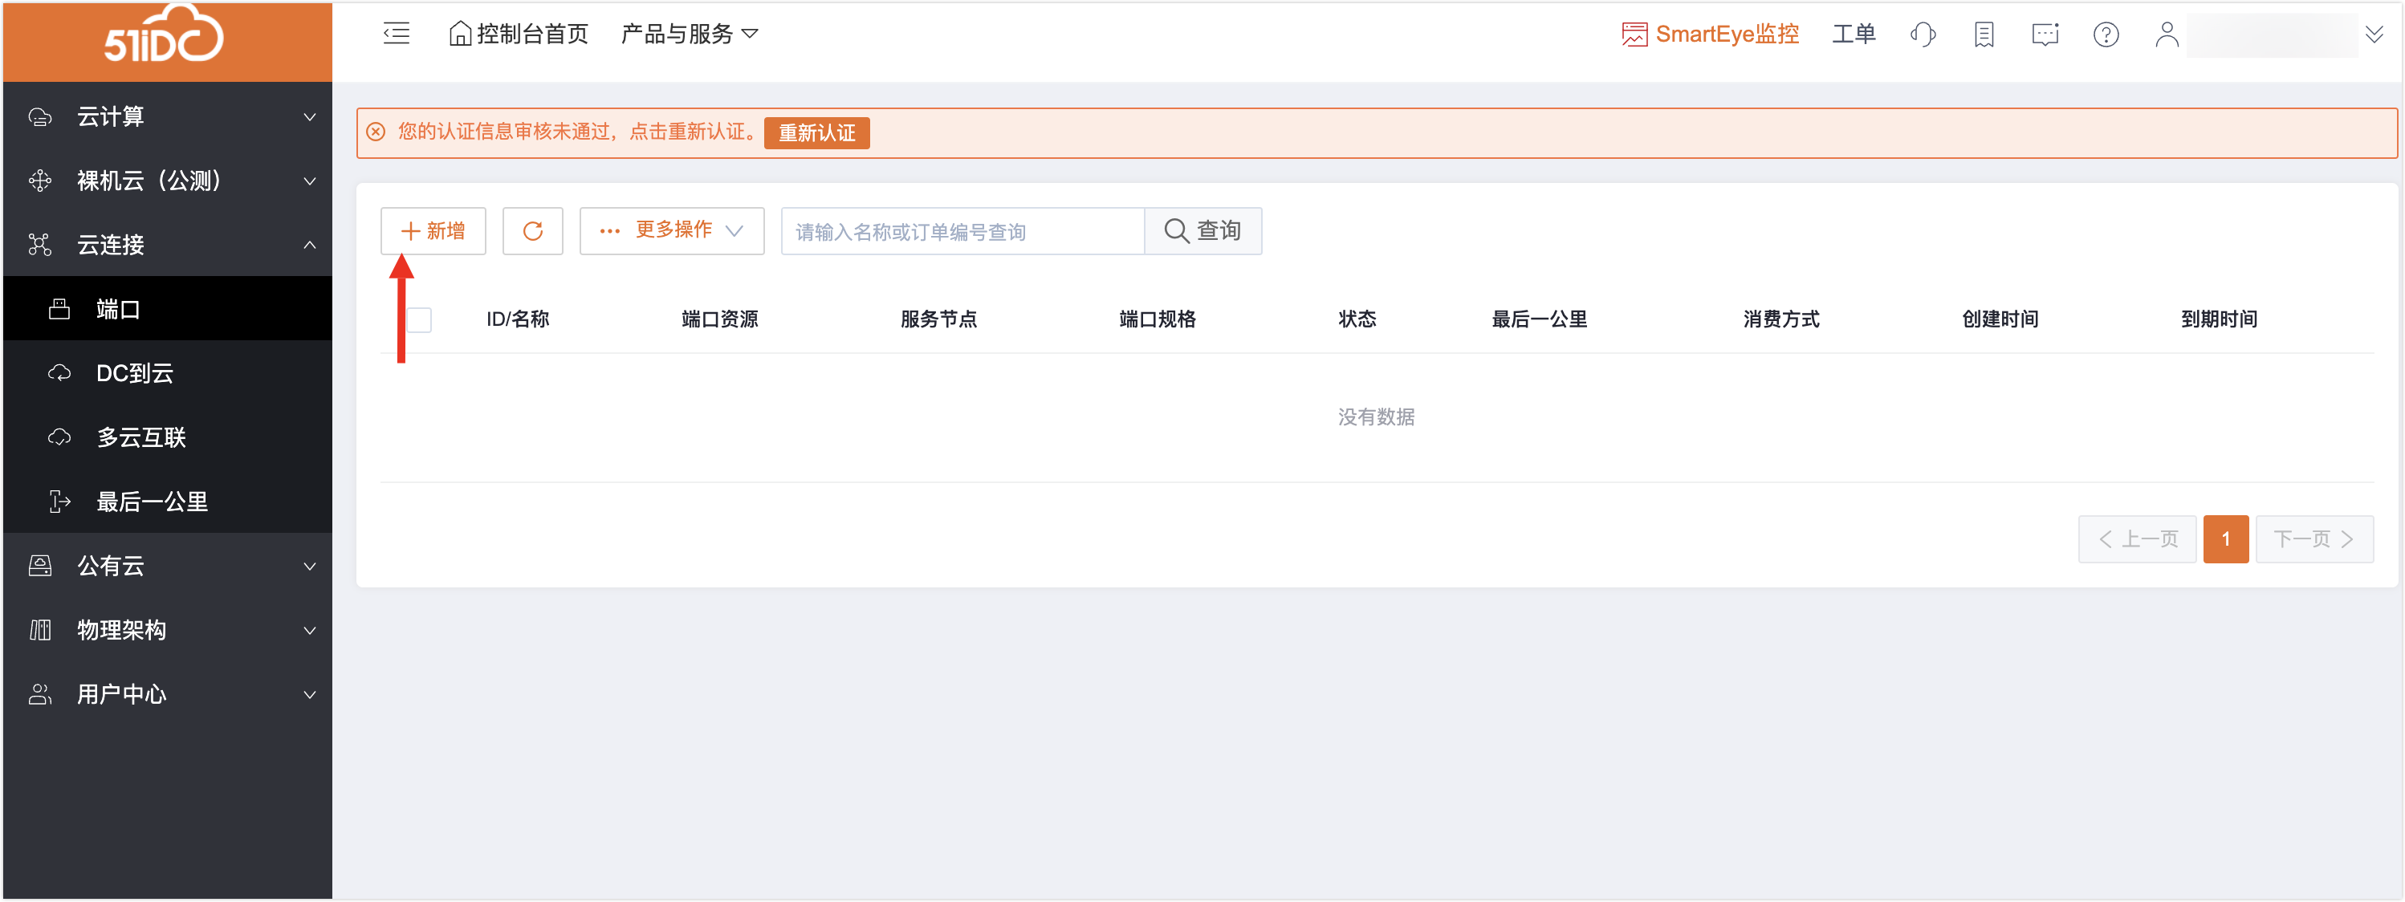Open 产品与服务 dropdown menu
Viewport: 2405px width, 902px height.
[x=689, y=35]
